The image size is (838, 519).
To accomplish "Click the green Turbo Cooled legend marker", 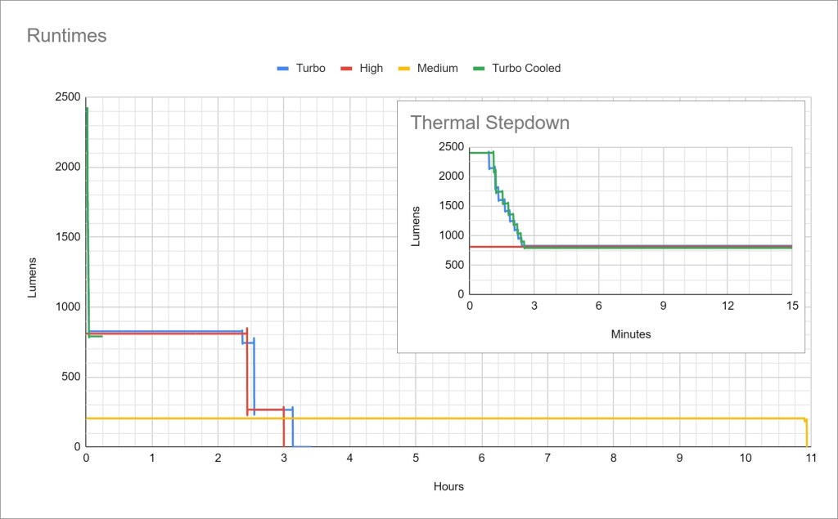I will [x=478, y=69].
